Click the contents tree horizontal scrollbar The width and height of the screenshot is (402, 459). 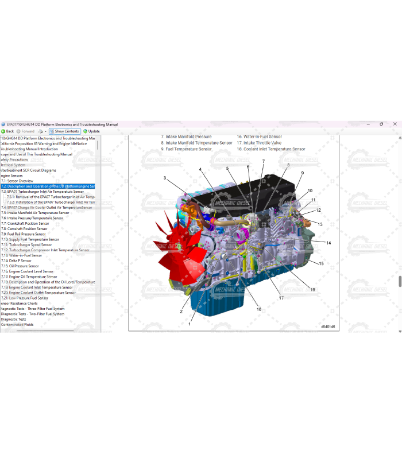point(46,330)
